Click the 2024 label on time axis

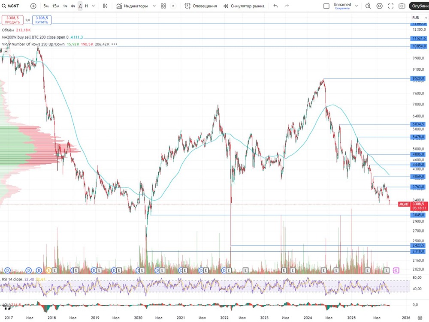coord(308,317)
